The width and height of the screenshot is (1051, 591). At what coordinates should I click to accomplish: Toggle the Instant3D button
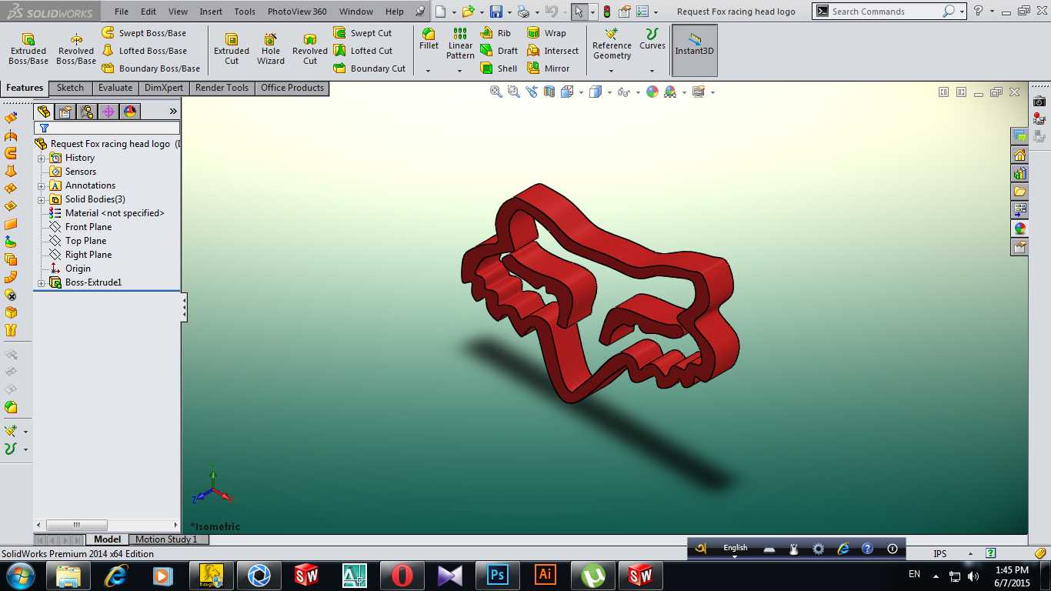[x=695, y=50]
